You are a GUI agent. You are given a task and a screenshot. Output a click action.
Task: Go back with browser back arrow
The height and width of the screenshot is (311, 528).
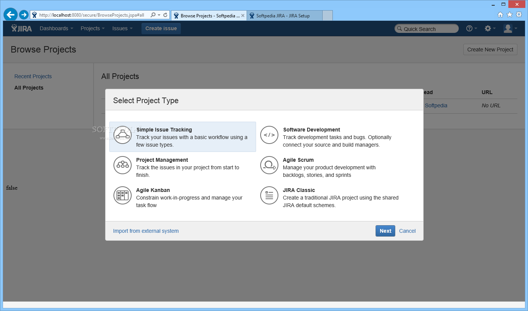(11, 15)
